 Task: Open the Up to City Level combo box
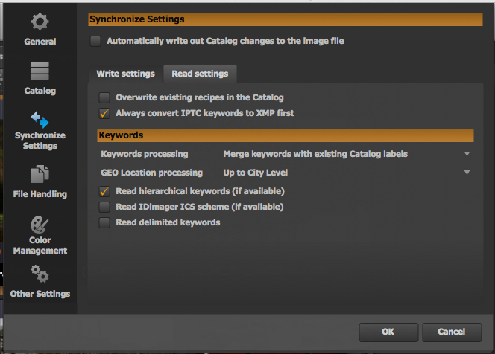[347, 173]
